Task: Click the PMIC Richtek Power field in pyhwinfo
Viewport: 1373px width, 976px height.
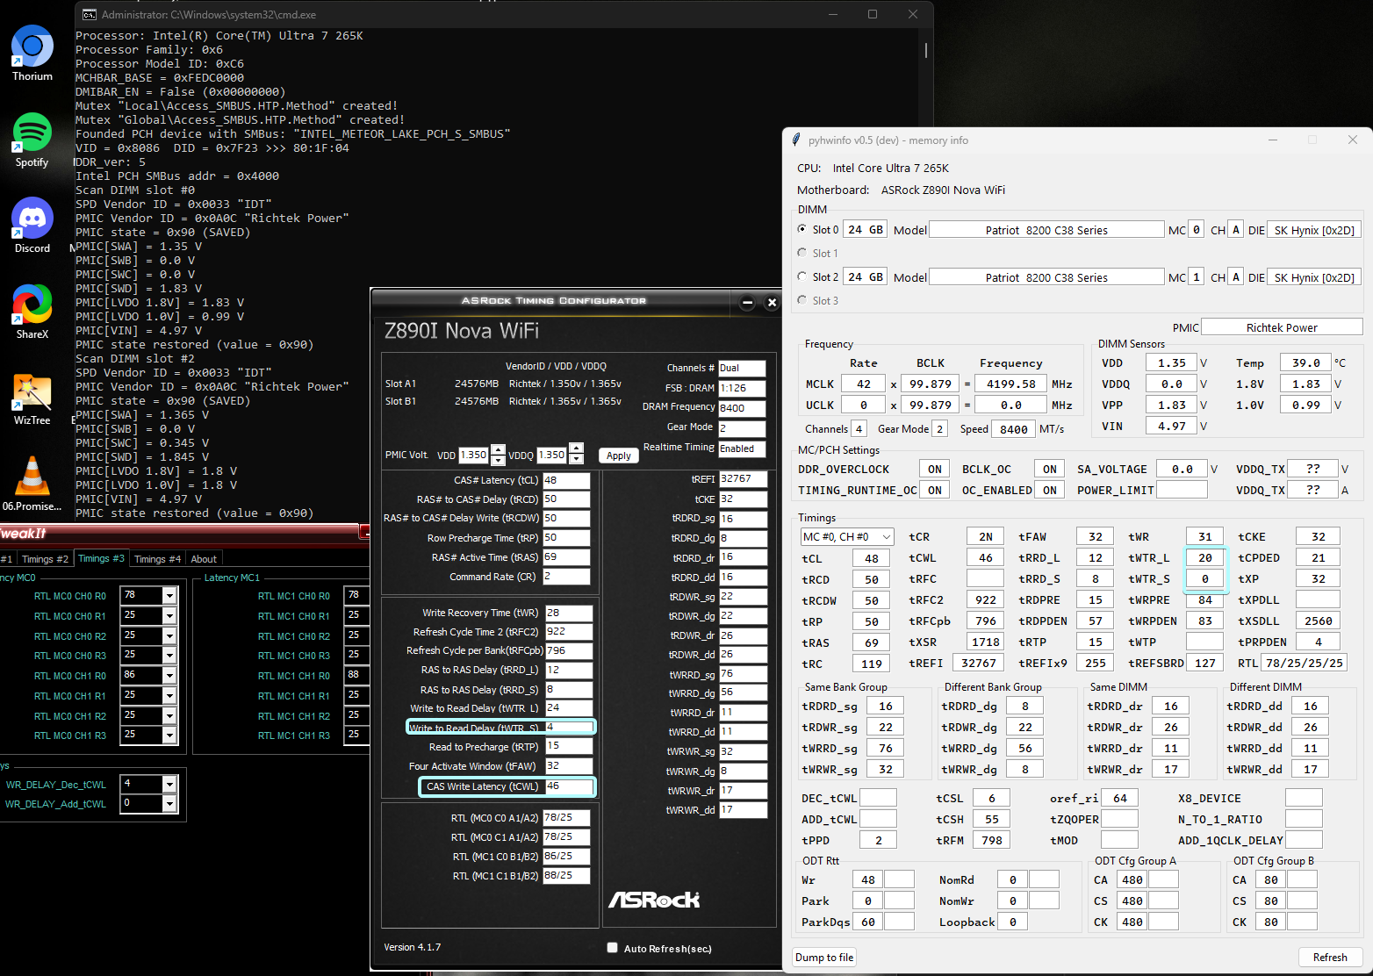Action: 1282,327
